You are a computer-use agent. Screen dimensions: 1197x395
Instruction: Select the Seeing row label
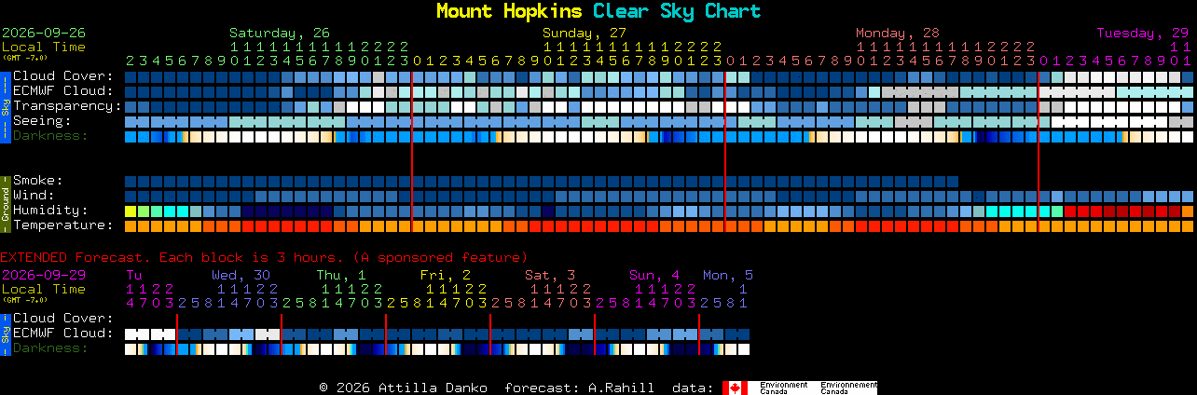point(42,121)
